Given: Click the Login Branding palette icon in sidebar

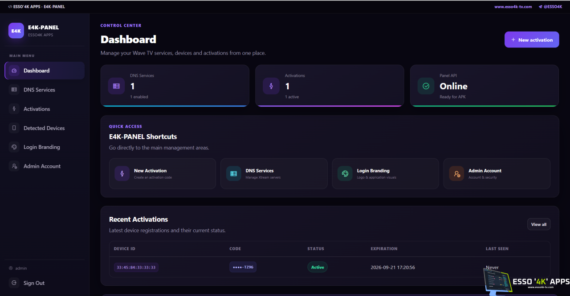Looking at the screenshot, I should point(14,147).
